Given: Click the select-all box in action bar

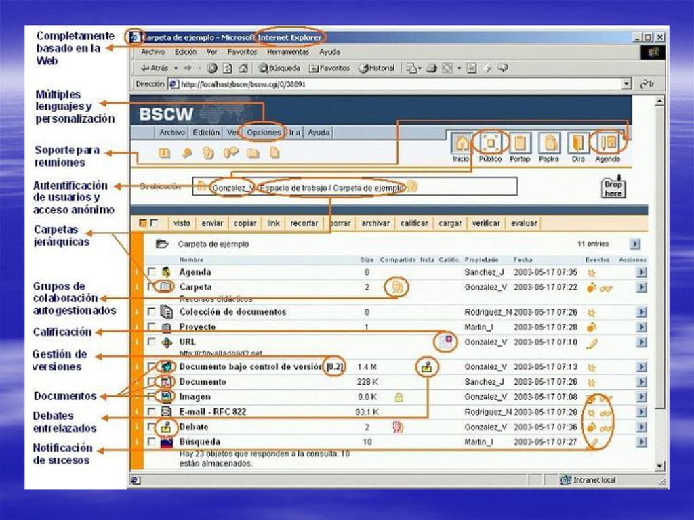Looking at the screenshot, I should tap(143, 223).
